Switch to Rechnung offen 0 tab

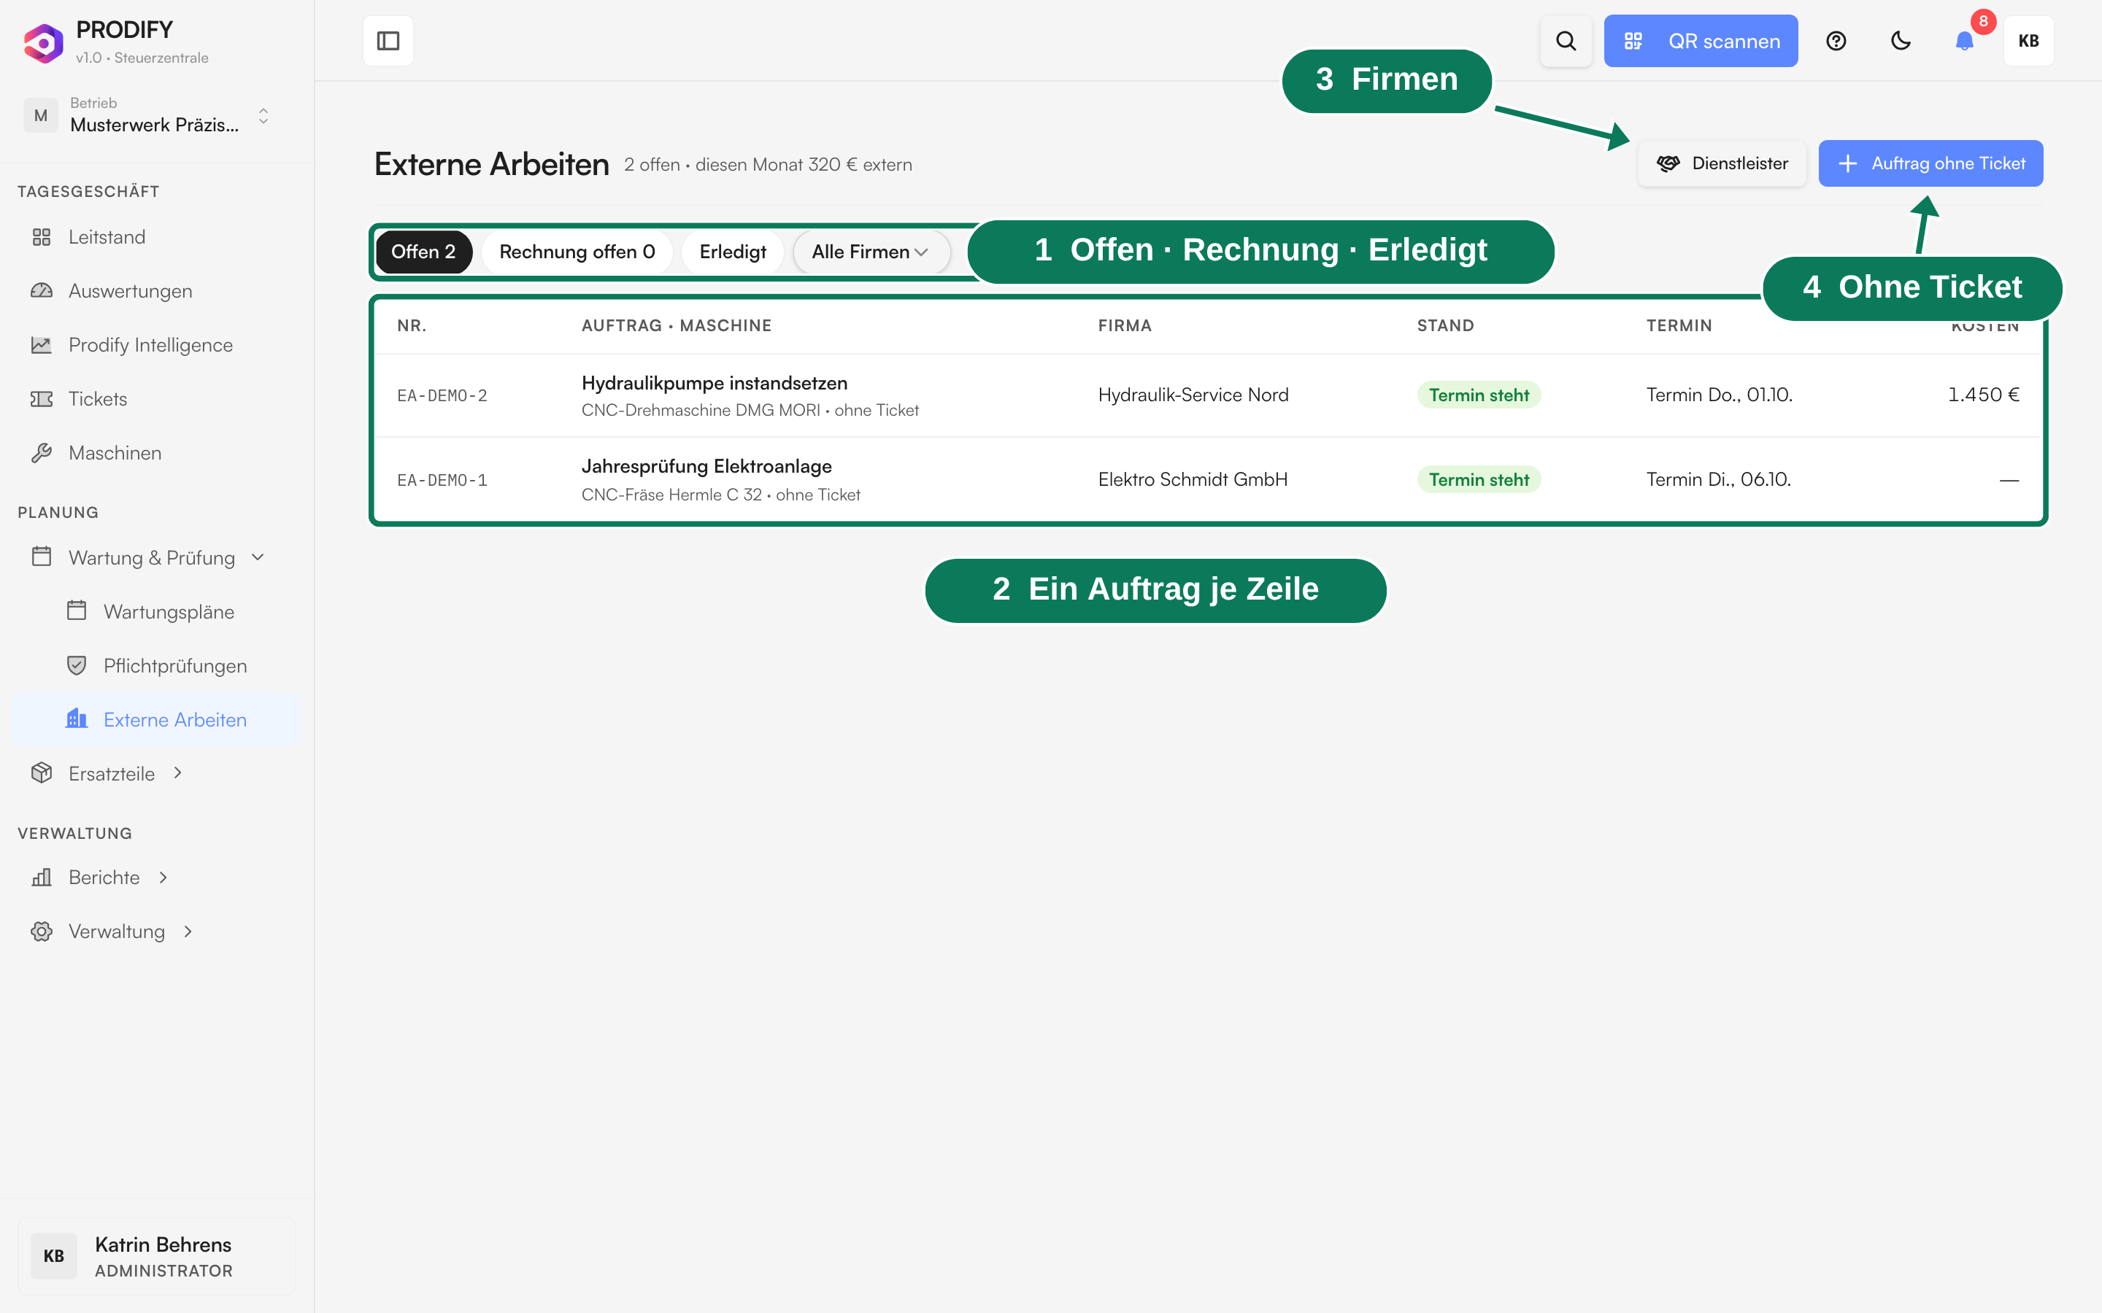coord(577,252)
